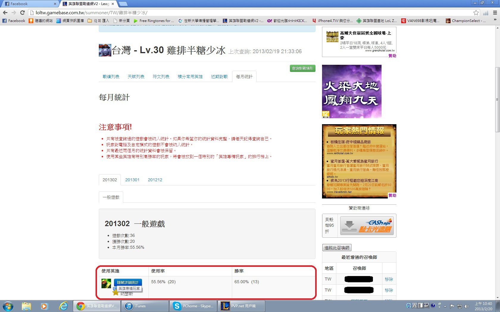This screenshot has width=500, height=312.
Task: Open a new browser tab
Action: [123, 4]
